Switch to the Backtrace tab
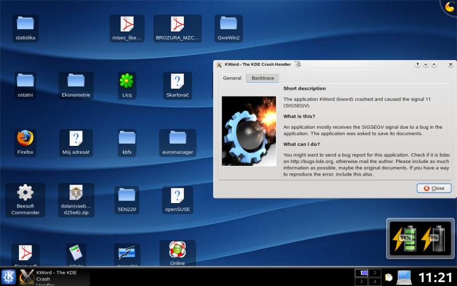Viewport: 457px width, 286px height. [x=263, y=78]
